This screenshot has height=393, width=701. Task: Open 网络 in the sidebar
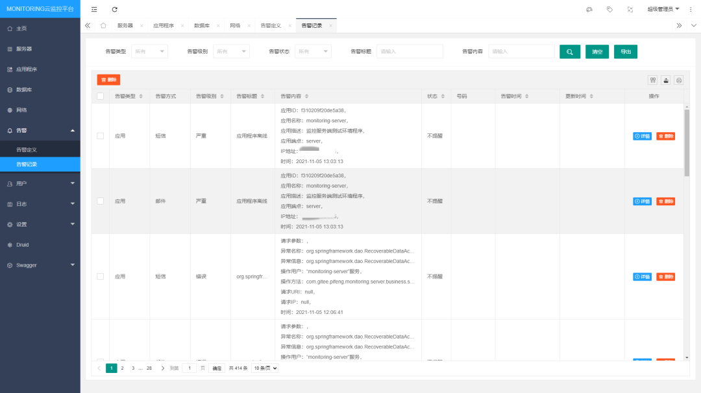pos(40,110)
